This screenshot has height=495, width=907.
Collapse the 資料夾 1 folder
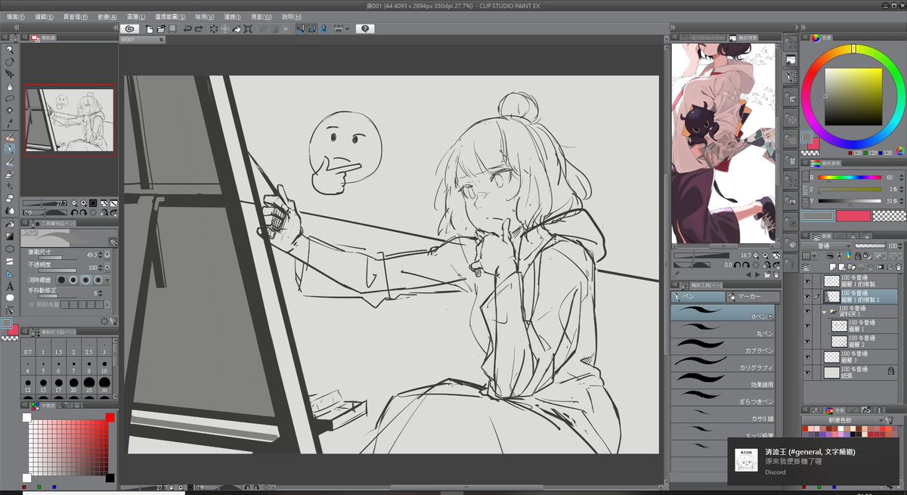point(825,311)
